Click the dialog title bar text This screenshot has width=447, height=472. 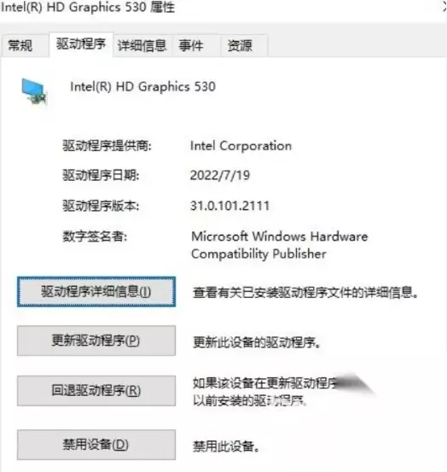coord(88,7)
